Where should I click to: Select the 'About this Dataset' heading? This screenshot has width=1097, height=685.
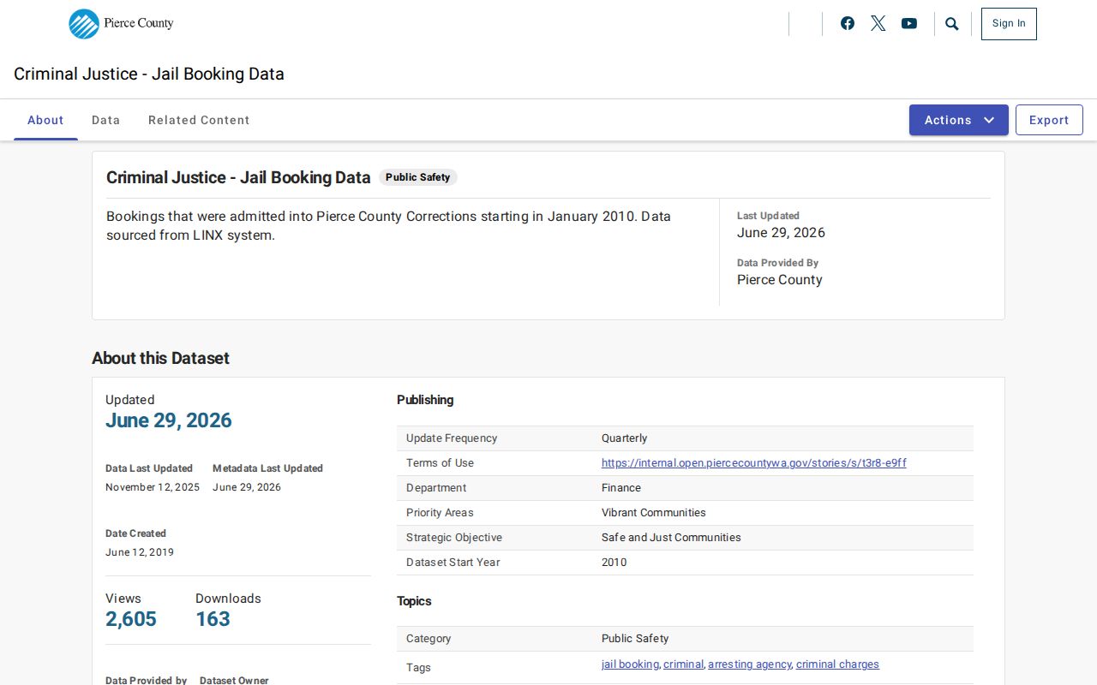point(160,358)
